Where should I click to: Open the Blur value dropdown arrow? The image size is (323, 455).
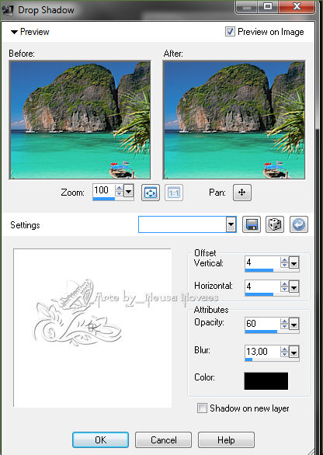293,353
